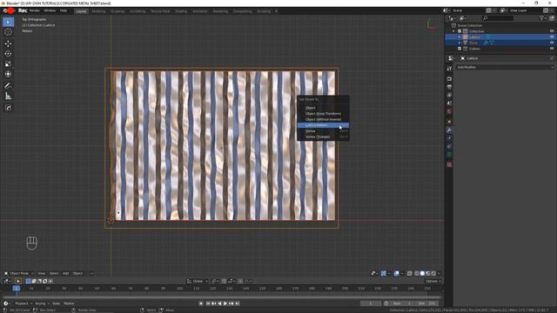
Task: Toggle visibility of Collection in outliner
Action: tap(552, 31)
